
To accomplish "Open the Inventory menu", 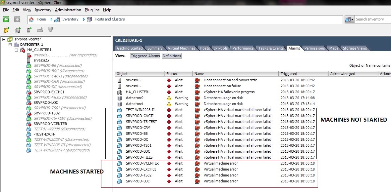I will point(43,10).
